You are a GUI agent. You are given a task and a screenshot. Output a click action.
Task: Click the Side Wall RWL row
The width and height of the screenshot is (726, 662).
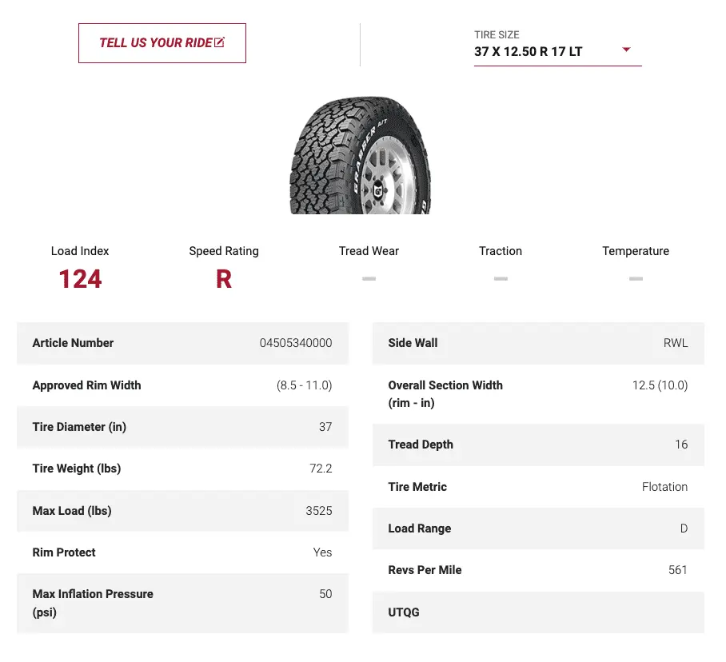coord(538,343)
